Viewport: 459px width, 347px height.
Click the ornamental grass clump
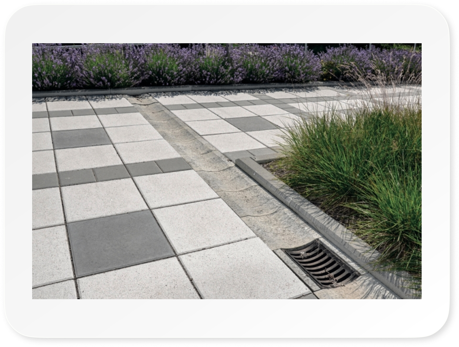click(x=357, y=170)
